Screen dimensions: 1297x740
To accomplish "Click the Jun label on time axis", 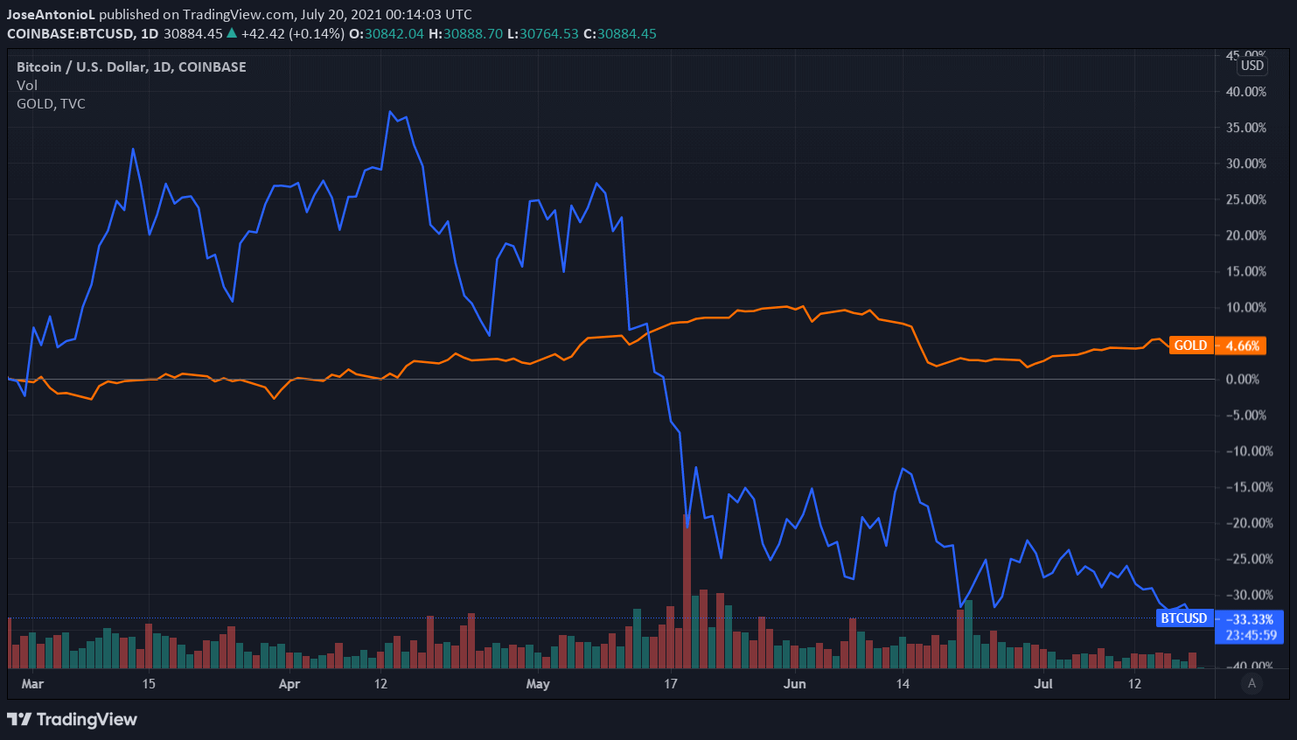I will tap(795, 684).
